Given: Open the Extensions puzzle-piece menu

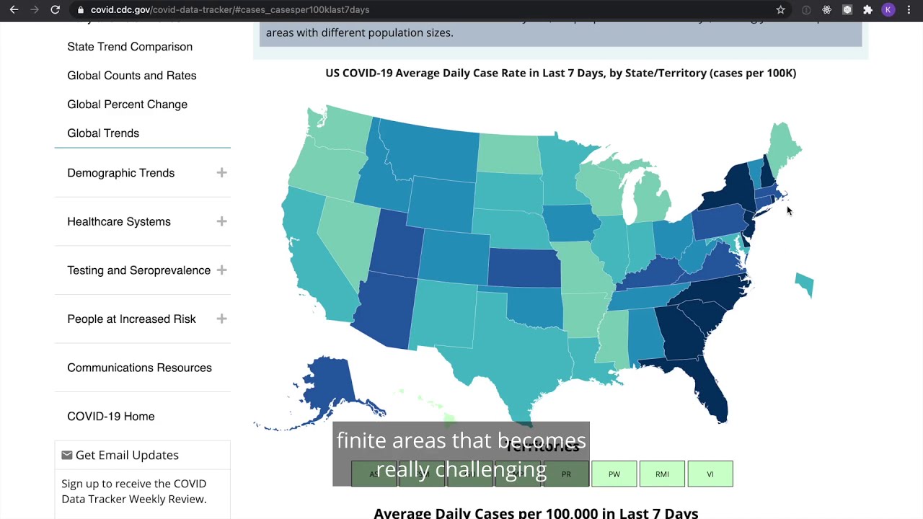Looking at the screenshot, I should (867, 10).
